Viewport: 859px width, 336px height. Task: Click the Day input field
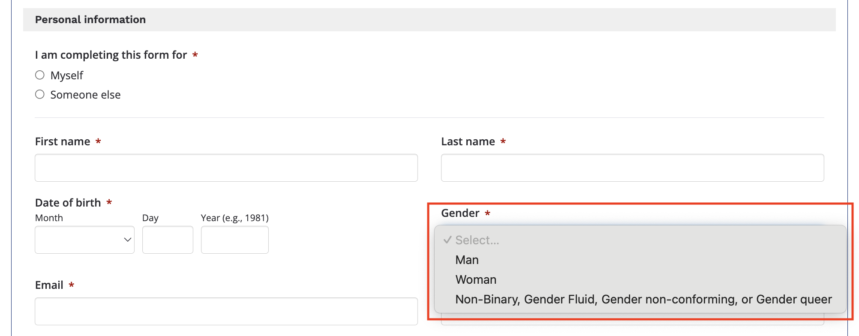[168, 240]
